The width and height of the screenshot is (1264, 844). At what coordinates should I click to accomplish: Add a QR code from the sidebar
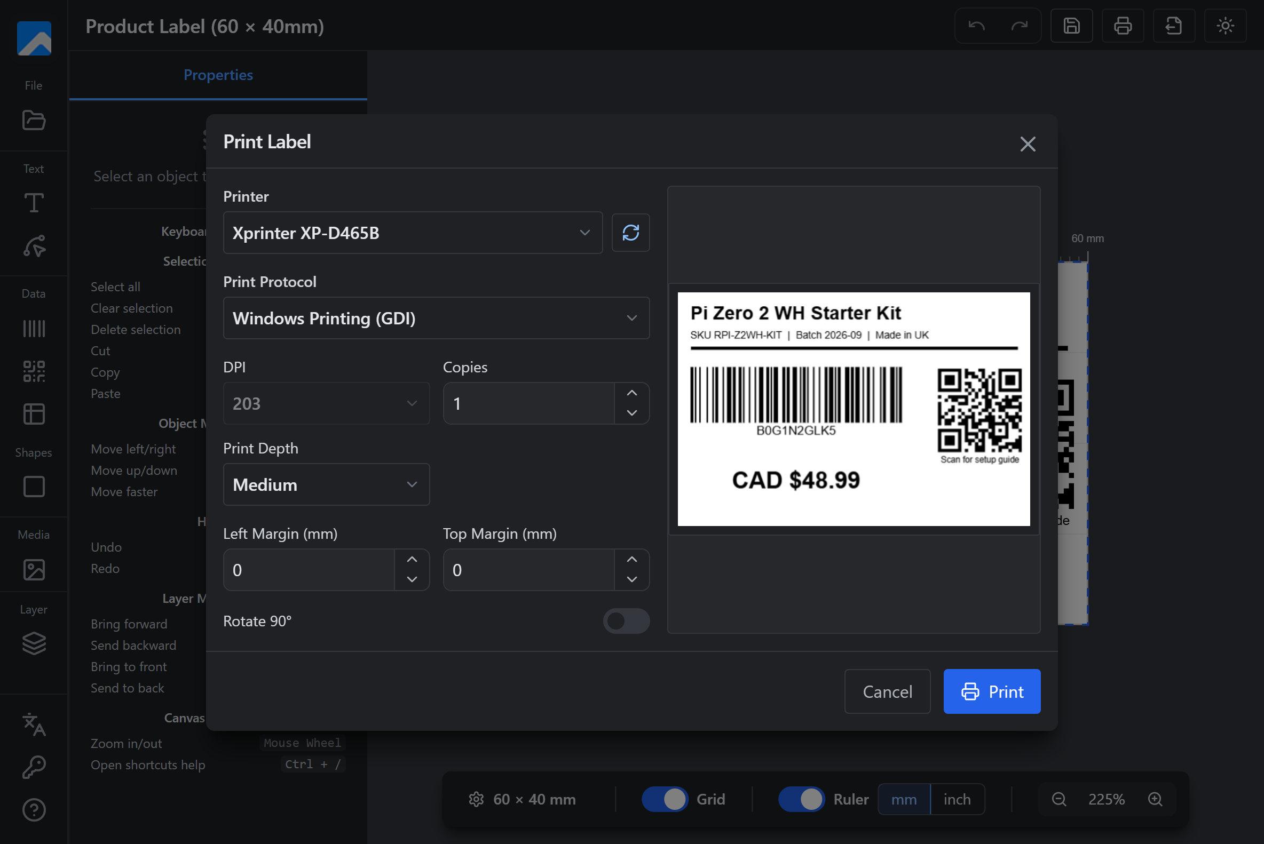click(34, 371)
